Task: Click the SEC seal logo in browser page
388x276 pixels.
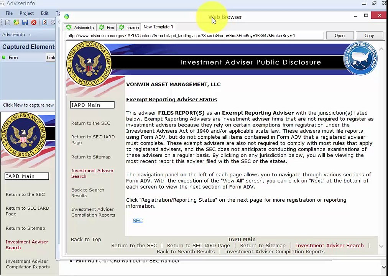Action: [89, 64]
